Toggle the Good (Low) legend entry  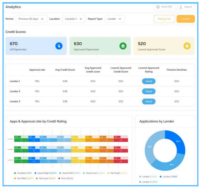pyautogui.click(x=94, y=173)
